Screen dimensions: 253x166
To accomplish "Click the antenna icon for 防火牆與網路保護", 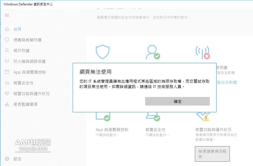I will [7, 61].
